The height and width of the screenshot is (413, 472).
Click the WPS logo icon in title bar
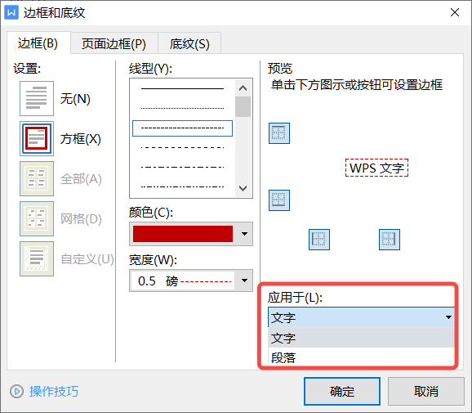coord(11,12)
